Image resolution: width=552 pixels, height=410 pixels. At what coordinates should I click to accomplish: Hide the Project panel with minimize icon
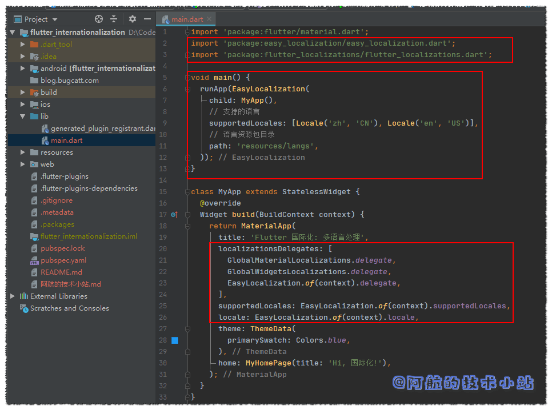(x=147, y=19)
